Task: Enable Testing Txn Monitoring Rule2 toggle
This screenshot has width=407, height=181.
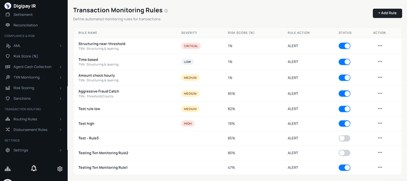Action: (345, 153)
